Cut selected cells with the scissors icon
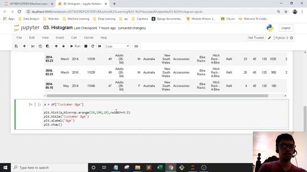307x172 pixels. (33, 46)
